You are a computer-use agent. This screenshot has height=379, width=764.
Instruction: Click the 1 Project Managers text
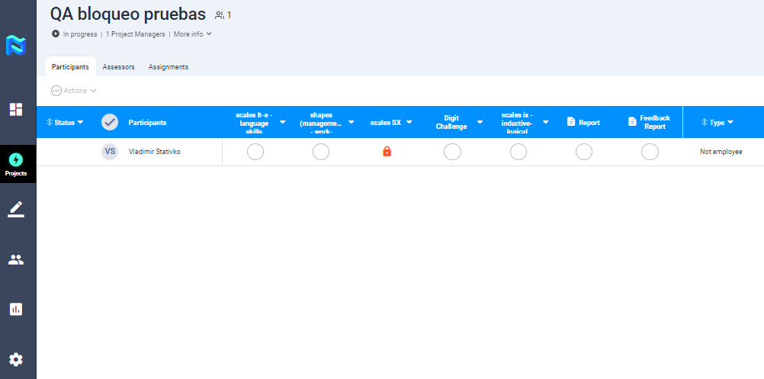pyautogui.click(x=135, y=34)
